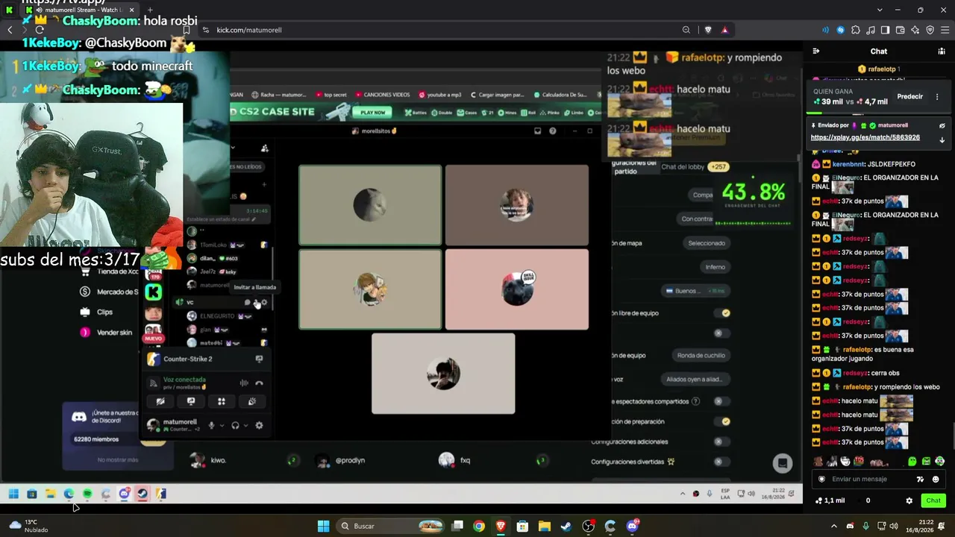Open vc channel settings gear
This screenshot has width=955, height=537.
[x=264, y=302]
